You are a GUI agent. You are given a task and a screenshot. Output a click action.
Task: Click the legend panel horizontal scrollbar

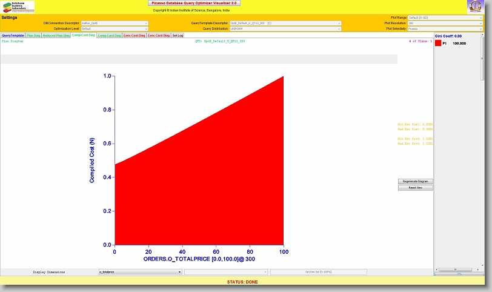(x=459, y=270)
